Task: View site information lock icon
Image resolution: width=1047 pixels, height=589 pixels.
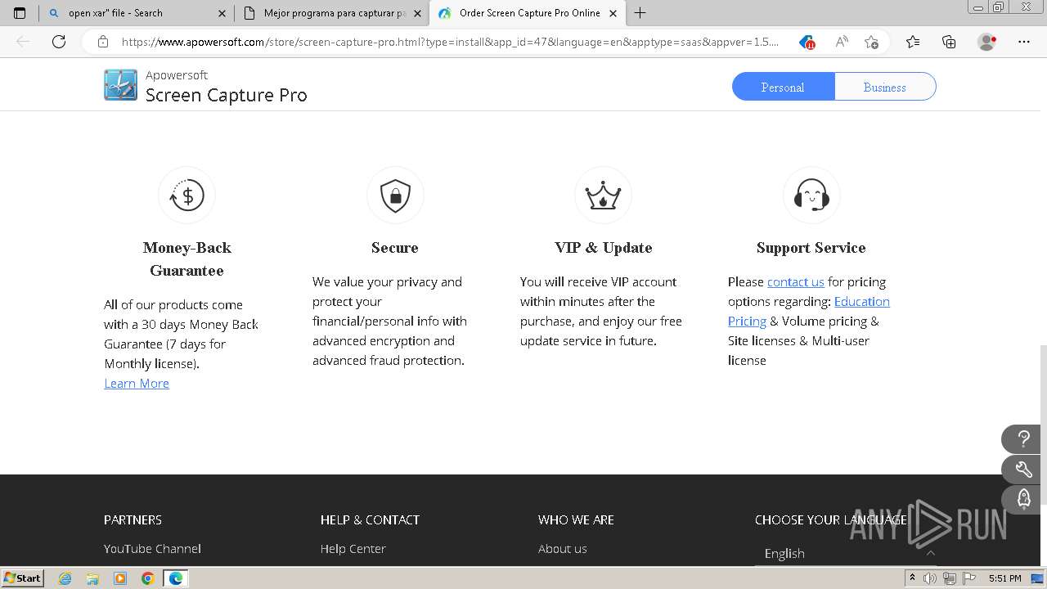Action: 102,42
